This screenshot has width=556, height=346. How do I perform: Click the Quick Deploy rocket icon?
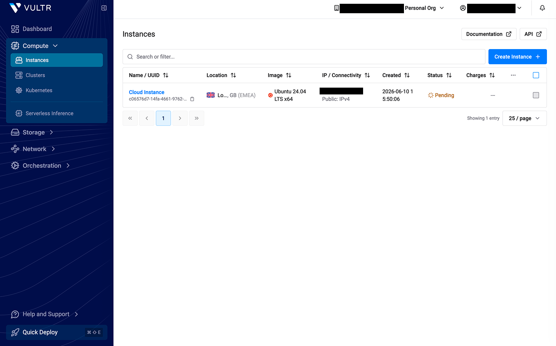15,332
